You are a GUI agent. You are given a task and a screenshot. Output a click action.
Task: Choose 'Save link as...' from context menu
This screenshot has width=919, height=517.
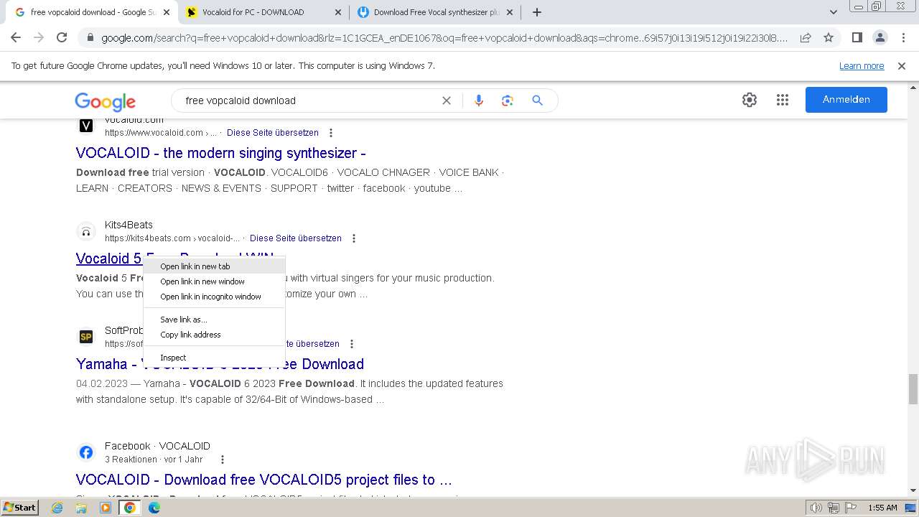pyautogui.click(x=214, y=320)
